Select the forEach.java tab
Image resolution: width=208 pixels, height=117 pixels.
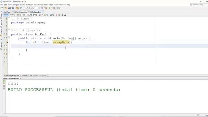37,12
